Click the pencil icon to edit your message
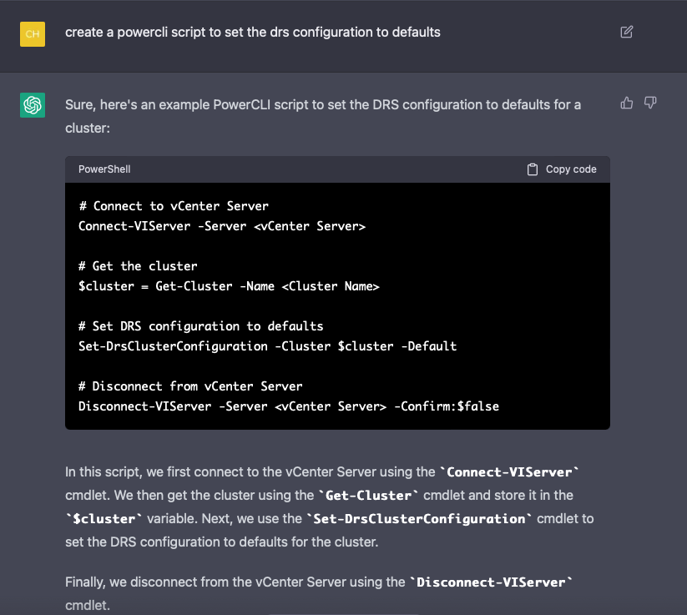This screenshot has height=615, width=687. 626,31
